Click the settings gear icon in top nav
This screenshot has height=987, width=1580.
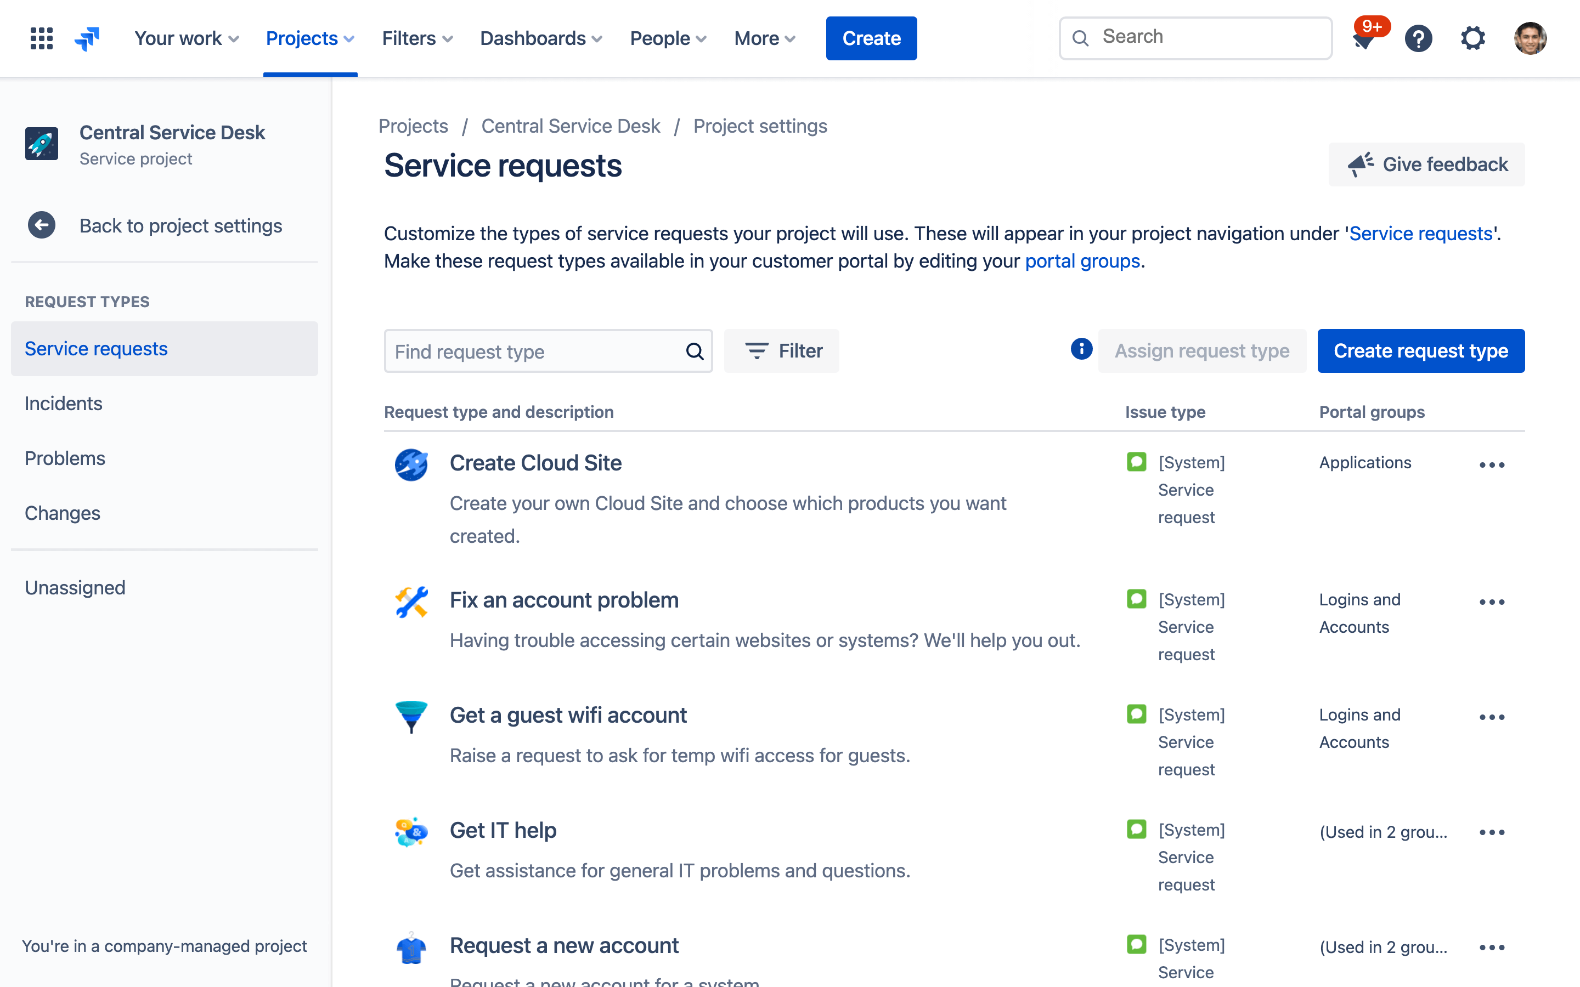(1474, 37)
